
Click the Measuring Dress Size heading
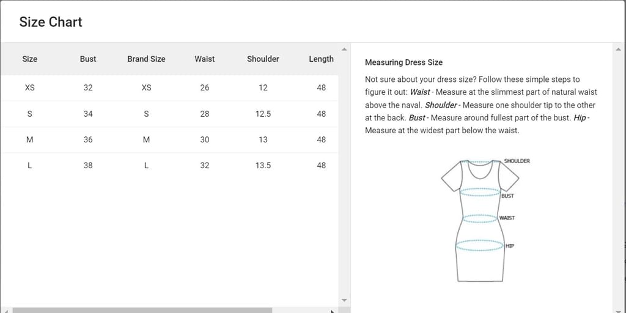click(403, 62)
